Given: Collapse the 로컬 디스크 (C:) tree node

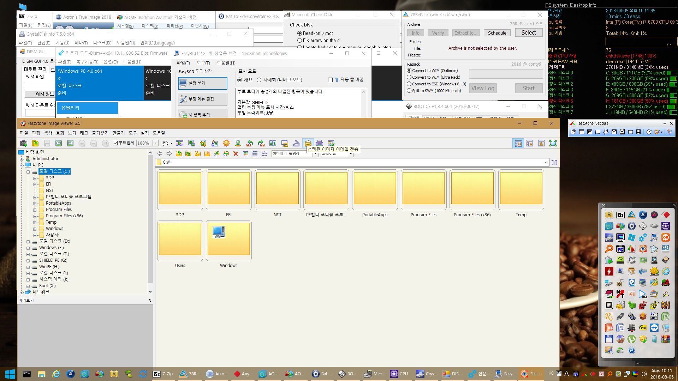Looking at the screenshot, I should (28, 171).
